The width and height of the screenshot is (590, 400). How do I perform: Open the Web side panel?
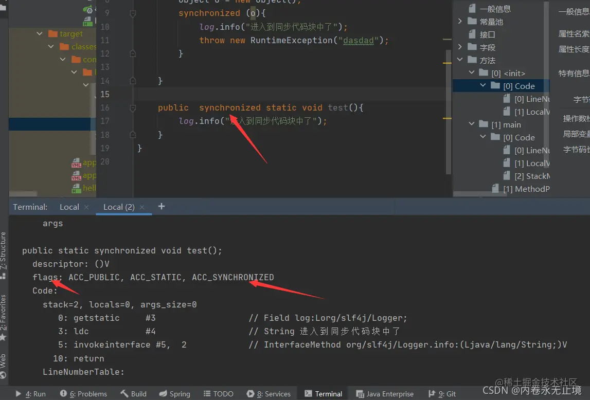[x=4, y=366]
